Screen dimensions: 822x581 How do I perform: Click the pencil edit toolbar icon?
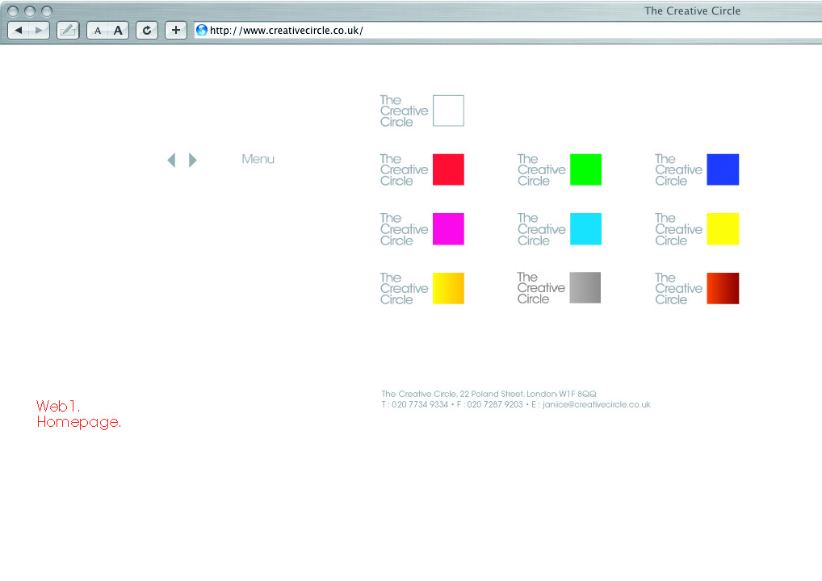68,31
